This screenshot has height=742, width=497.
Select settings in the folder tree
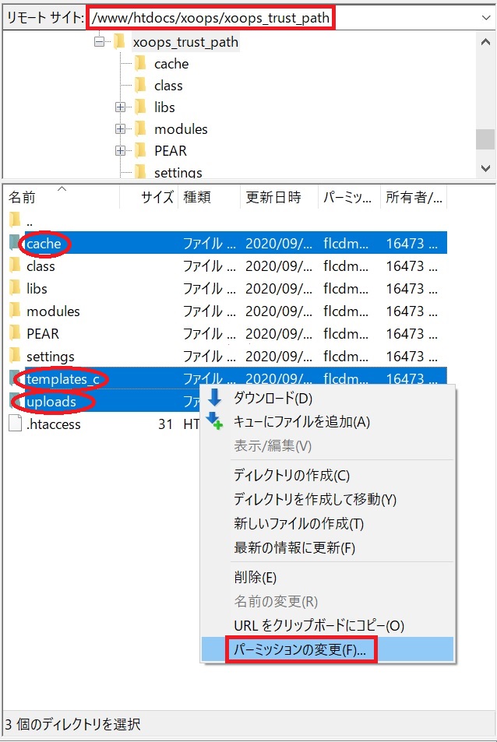(178, 172)
